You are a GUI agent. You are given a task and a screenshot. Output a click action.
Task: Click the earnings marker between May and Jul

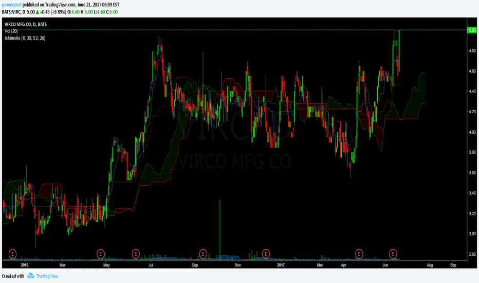click(136, 254)
